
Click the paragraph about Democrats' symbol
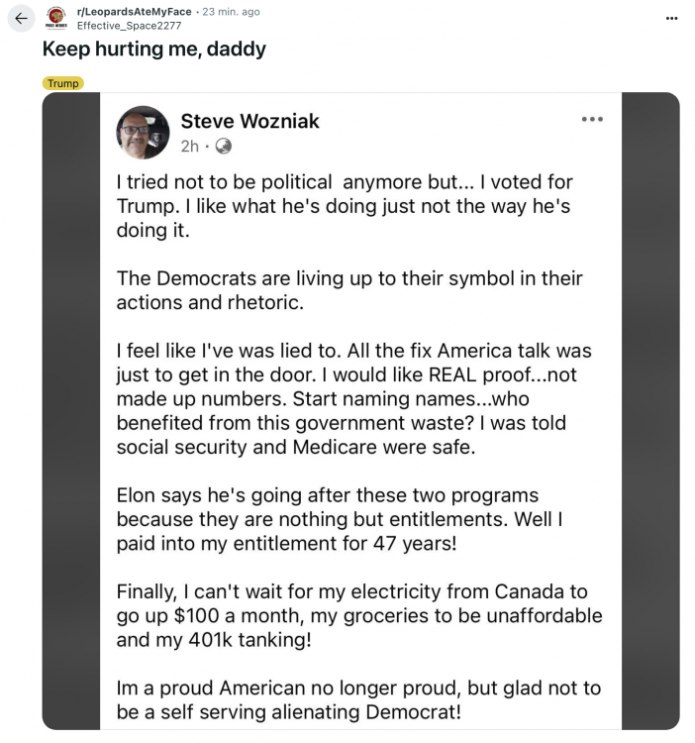(348, 290)
